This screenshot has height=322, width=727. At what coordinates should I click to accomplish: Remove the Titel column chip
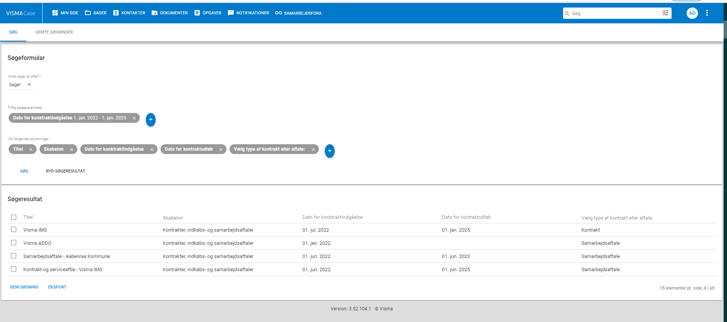click(31, 150)
